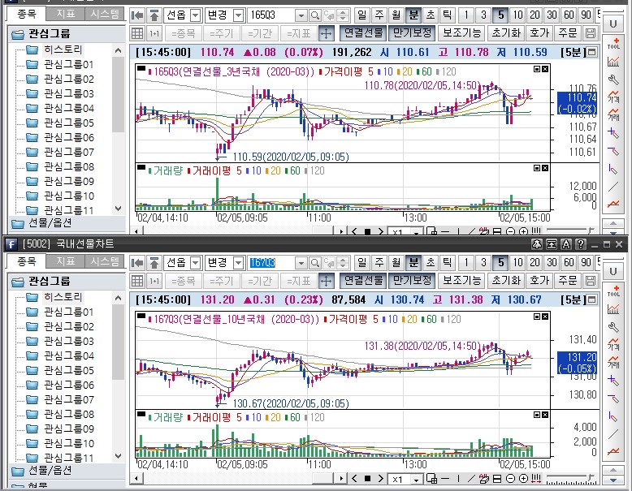Click the scroll-to-top arrow icon in upper toolbar
The height and width of the screenshot is (491, 632).
(154, 15)
